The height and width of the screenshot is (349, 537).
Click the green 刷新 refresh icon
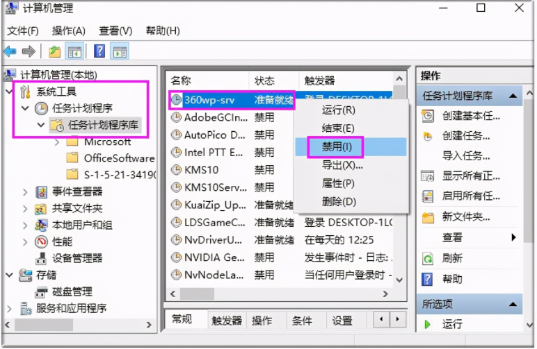pos(428,258)
